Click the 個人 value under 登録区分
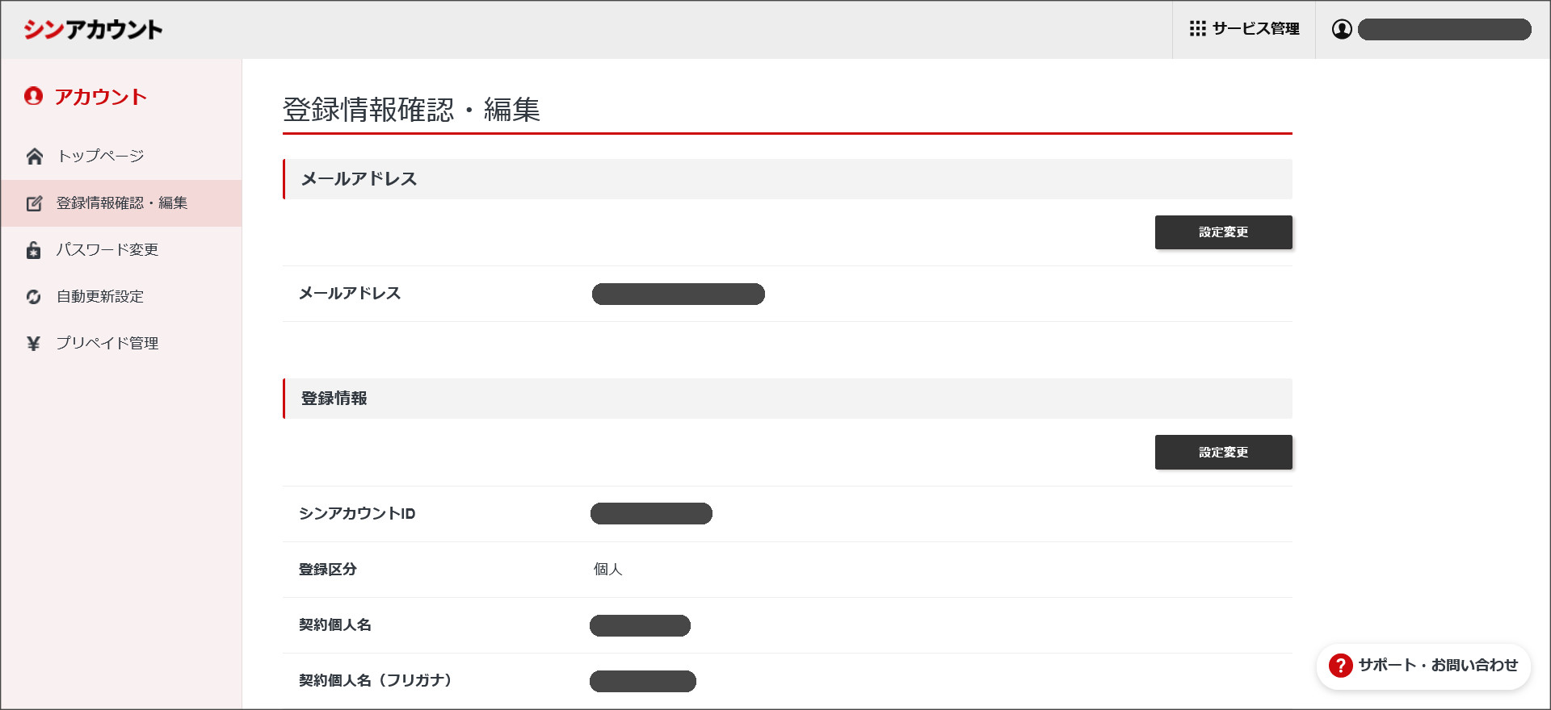Viewport: 1551px width, 710px height. point(609,569)
